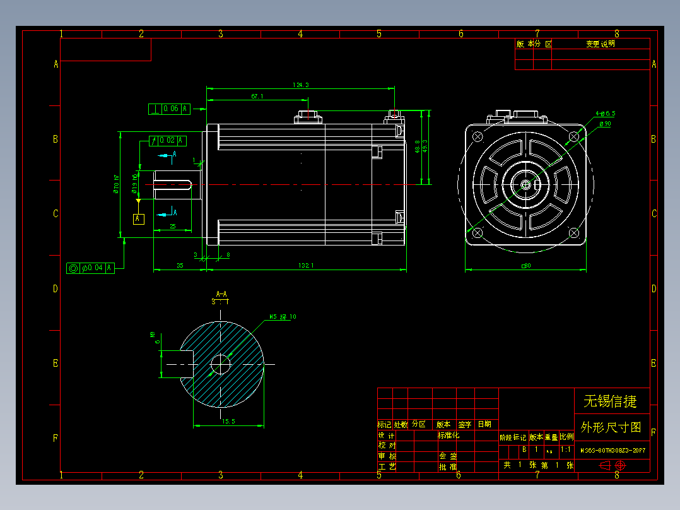Click the datum A reference flag
This screenshot has width=680, height=510.
[x=138, y=220]
